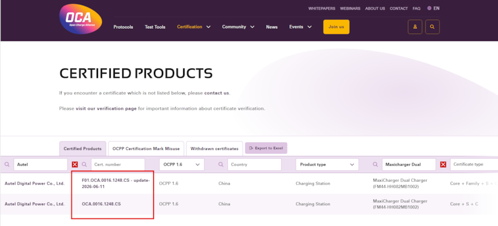This screenshot has height=226, width=498.
Task: Open the user account icon button
Action: click(415, 27)
